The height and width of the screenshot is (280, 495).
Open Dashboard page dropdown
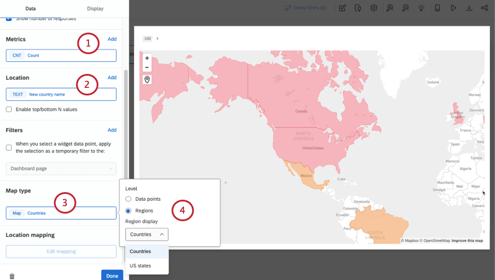pos(61,169)
